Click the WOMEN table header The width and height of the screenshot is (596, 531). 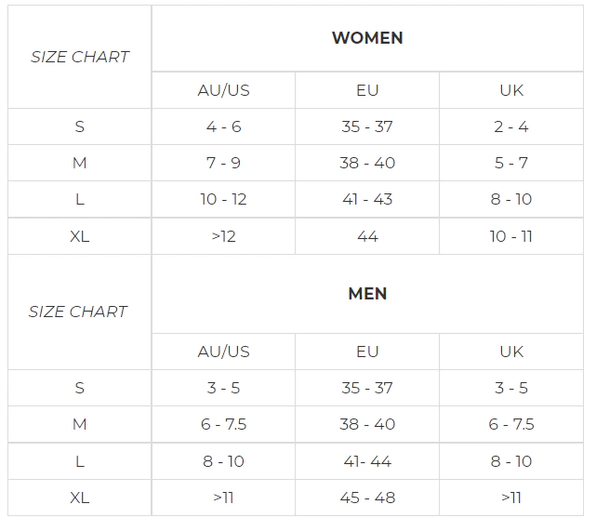367,38
